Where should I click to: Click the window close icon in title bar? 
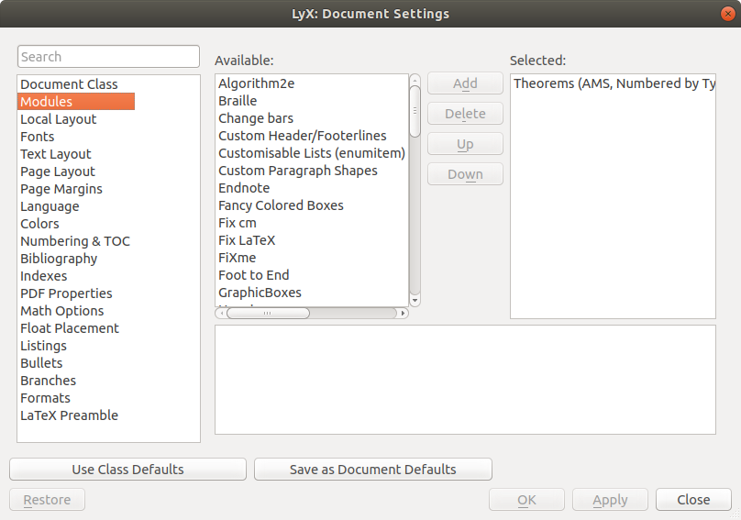(726, 14)
